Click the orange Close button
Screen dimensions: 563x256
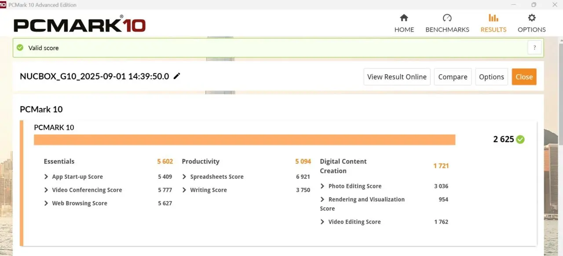pos(524,77)
